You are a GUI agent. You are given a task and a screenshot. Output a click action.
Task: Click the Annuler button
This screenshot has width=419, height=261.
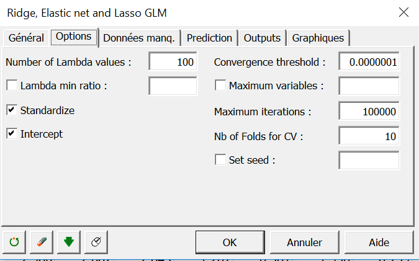tap(304, 242)
